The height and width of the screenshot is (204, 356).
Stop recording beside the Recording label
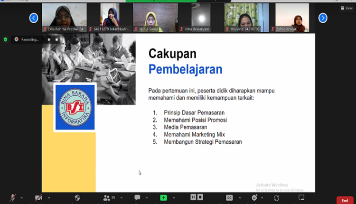56,39
